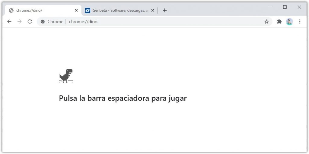Open the Extensions puzzle-piece menu
This screenshot has width=309, height=154.
pyautogui.click(x=279, y=22)
